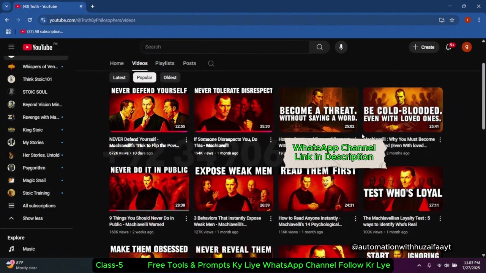Image resolution: width=486 pixels, height=273 pixels.
Task: Start voice search with microphone icon
Action: pos(341,47)
